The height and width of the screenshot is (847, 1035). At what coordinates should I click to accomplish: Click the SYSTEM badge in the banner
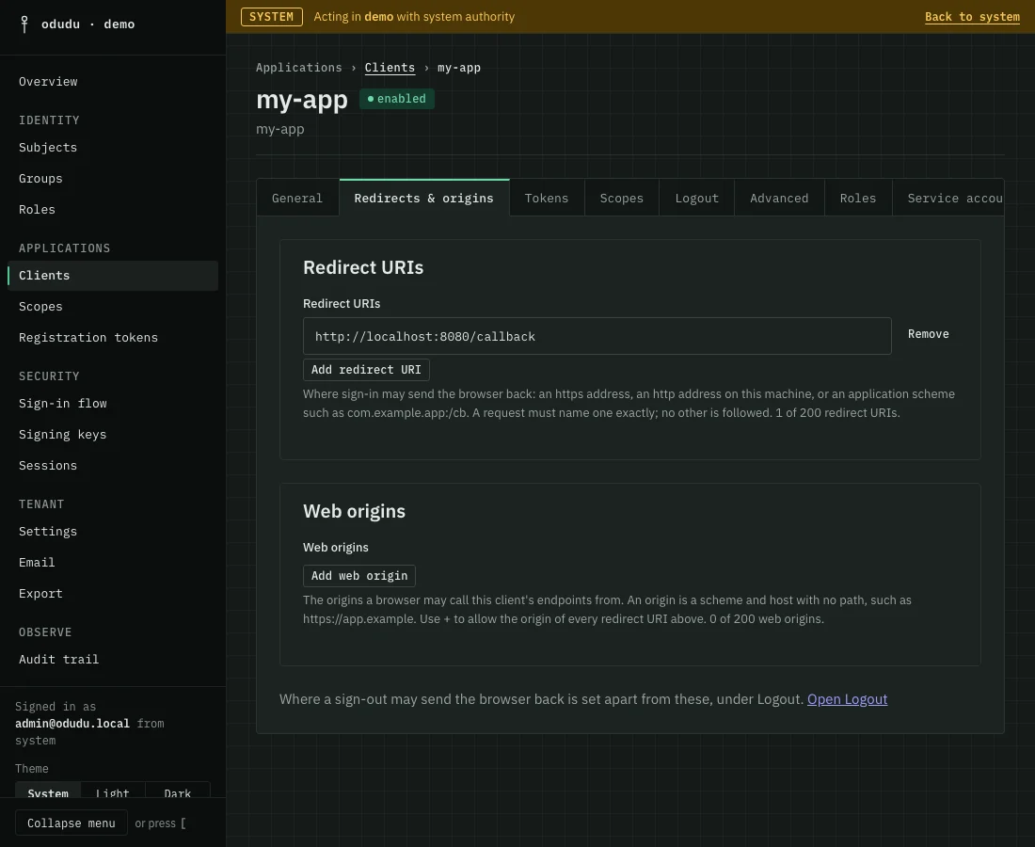point(271,17)
